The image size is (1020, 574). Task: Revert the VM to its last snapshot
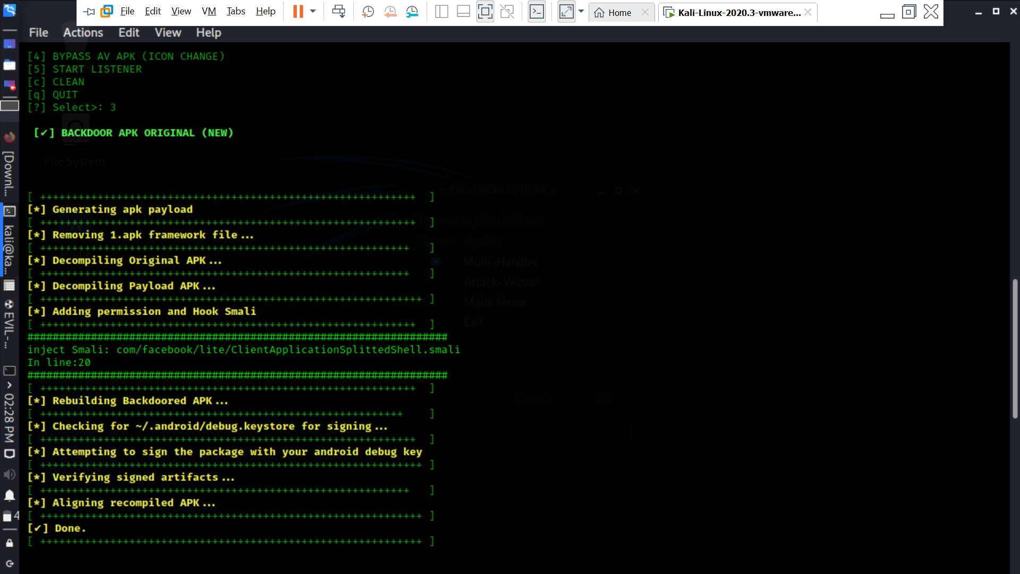pyautogui.click(x=391, y=11)
